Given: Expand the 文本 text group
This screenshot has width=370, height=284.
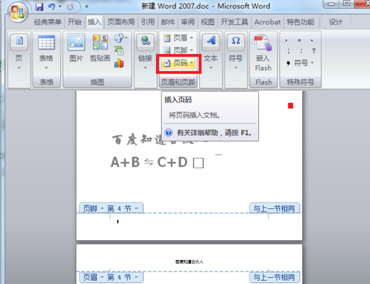Looking at the screenshot, I should coord(211,52).
